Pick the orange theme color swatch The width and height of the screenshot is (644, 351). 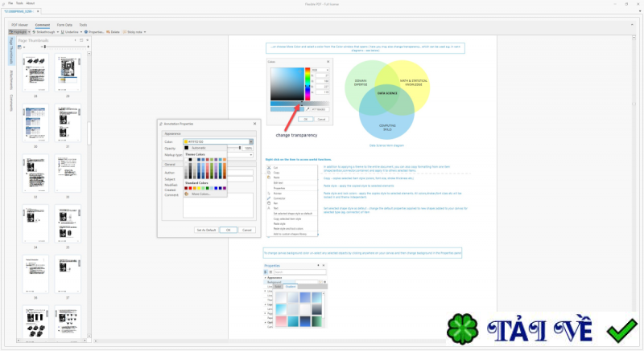coord(225,160)
